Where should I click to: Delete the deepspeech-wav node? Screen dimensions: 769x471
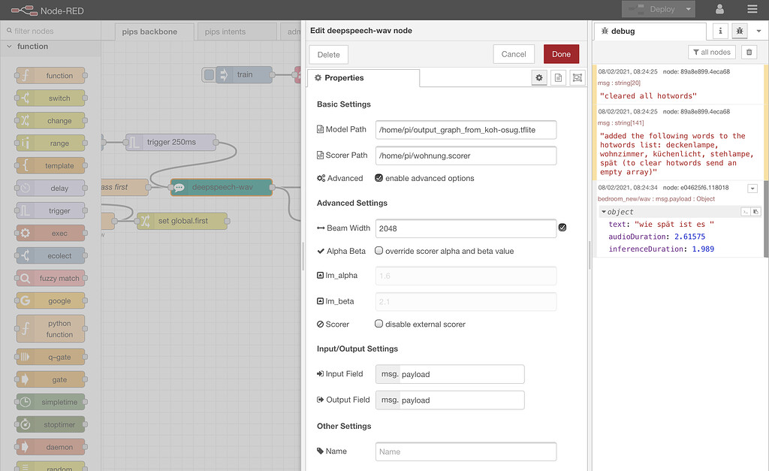(x=328, y=54)
